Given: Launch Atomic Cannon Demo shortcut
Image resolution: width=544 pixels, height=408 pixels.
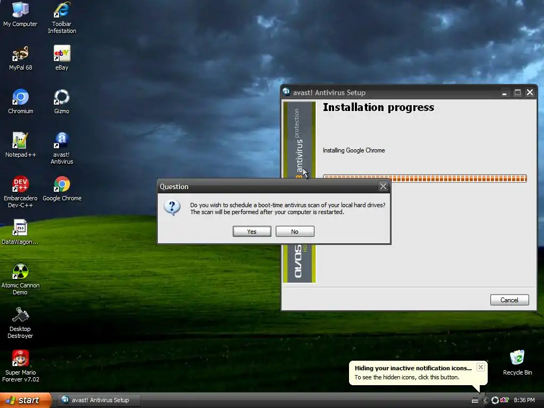Looking at the screenshot, I should tap(20, 279).
